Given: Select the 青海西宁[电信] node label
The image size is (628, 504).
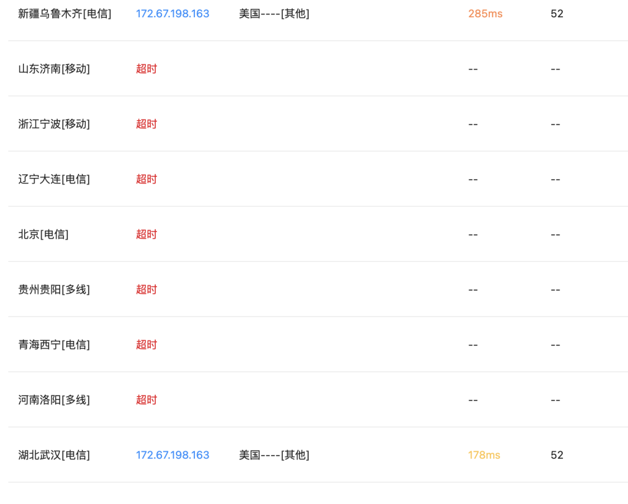Looking at the screenshot, I should click(54, 345).
